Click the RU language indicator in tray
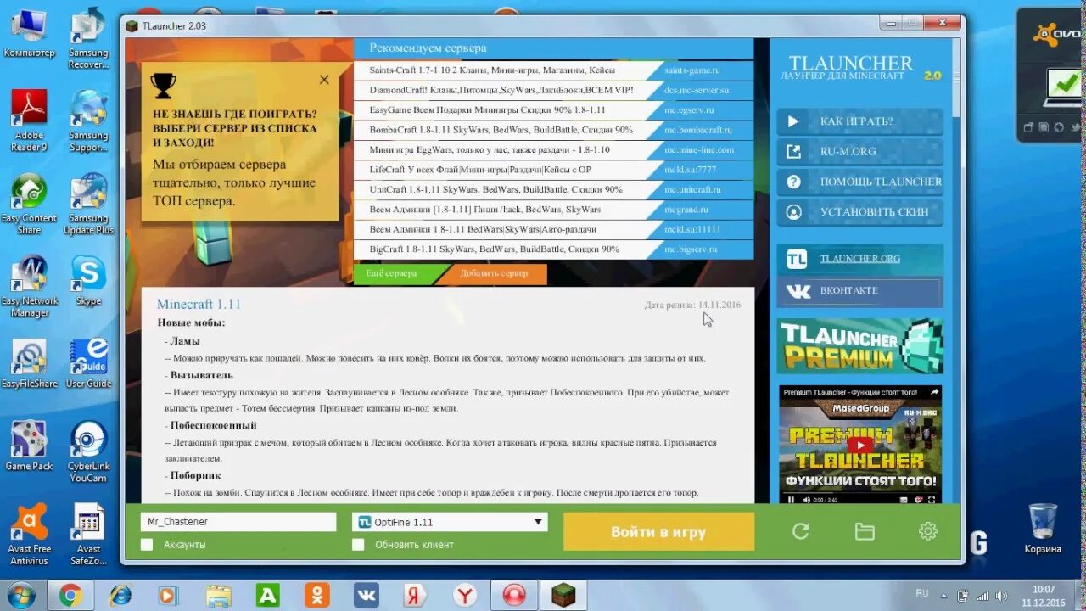 tap(922, 594)
